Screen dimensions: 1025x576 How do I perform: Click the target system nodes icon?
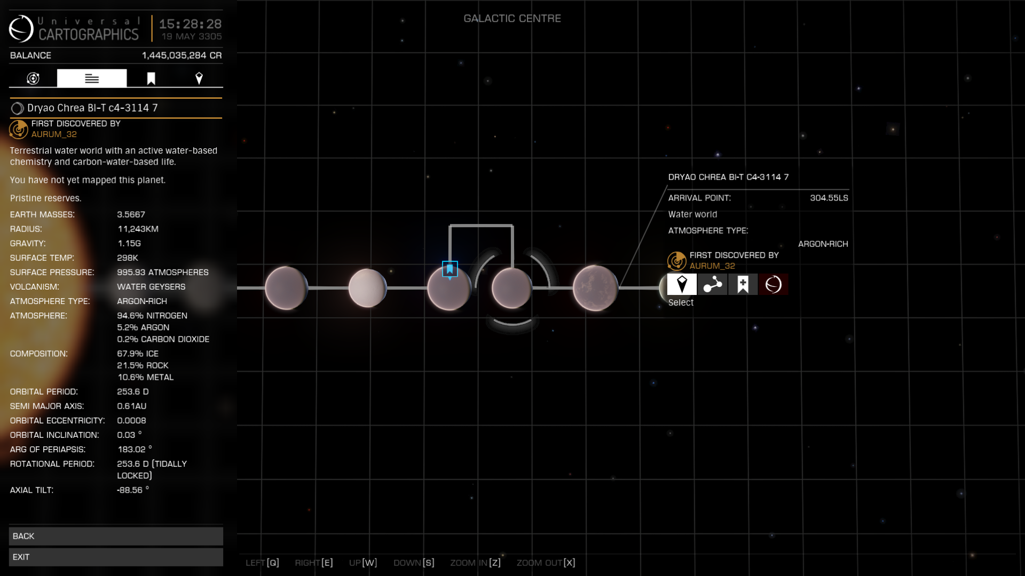click(712, 284)
